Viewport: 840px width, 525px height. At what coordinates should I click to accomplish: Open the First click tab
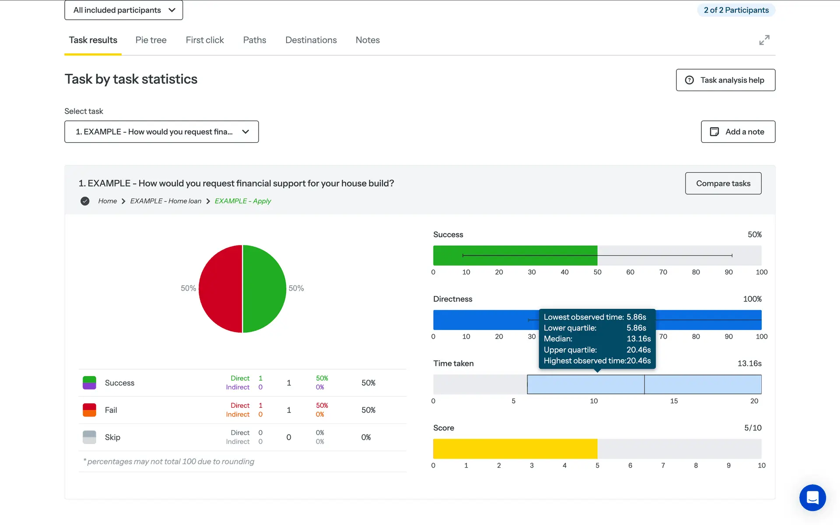(204, 40)
